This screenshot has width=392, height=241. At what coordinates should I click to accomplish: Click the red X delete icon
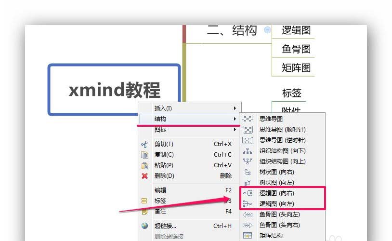(144, 176)
